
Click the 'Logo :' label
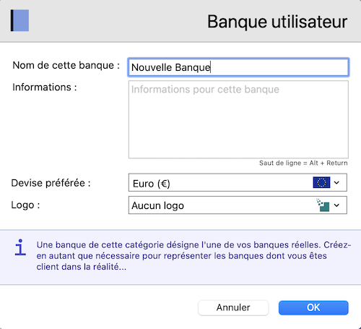(x=25, y=205)
